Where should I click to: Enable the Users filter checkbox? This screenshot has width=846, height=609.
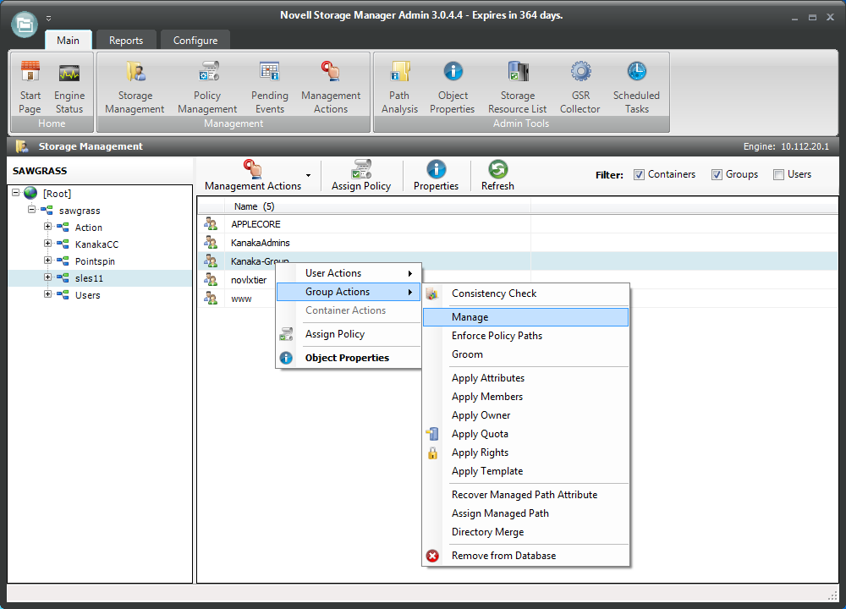click(x=778, y=175)
